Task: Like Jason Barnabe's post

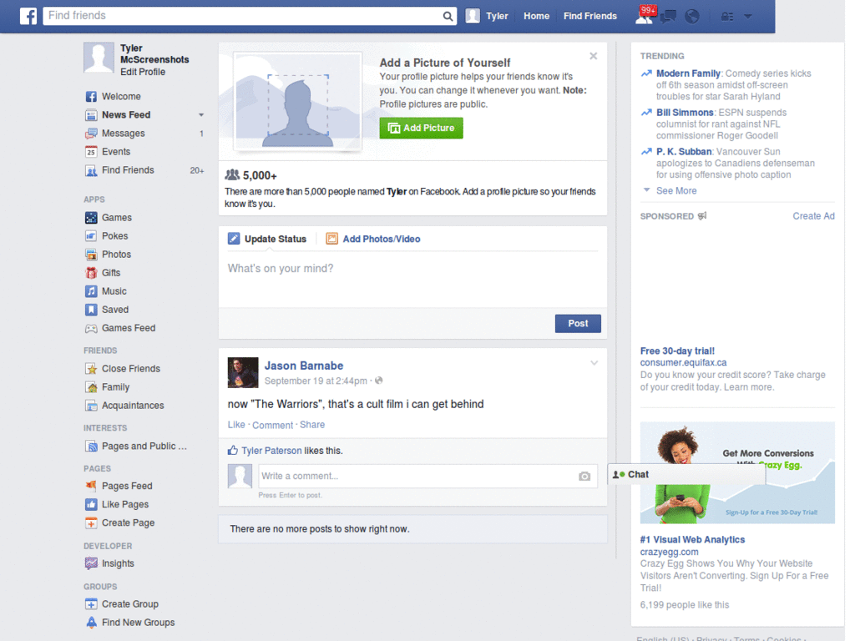Action: pyautogui.click(x=236, y=425)
